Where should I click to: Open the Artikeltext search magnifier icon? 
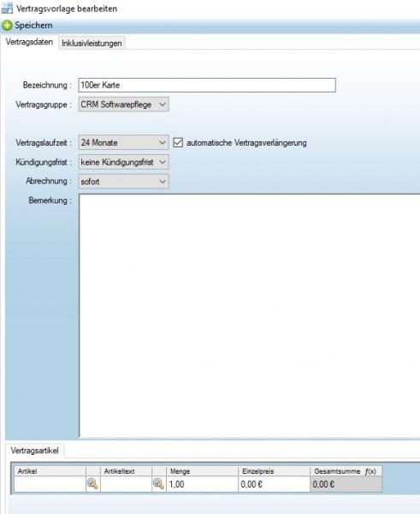159,484
